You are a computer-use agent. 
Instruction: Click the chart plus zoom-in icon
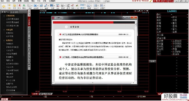(142, 11)
